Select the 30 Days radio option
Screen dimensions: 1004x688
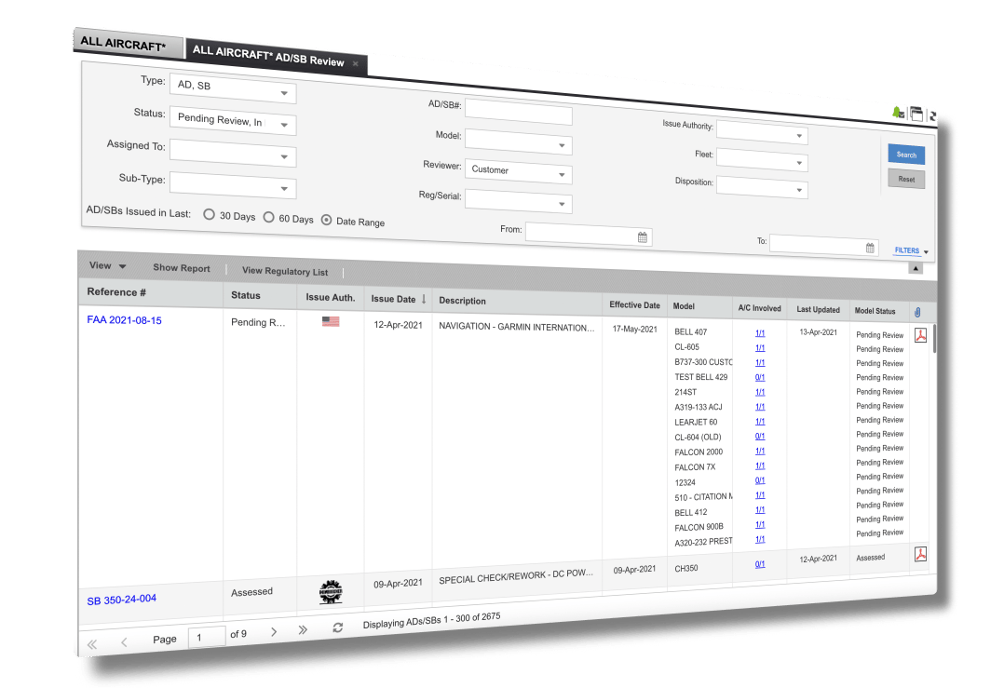[209, 215]
